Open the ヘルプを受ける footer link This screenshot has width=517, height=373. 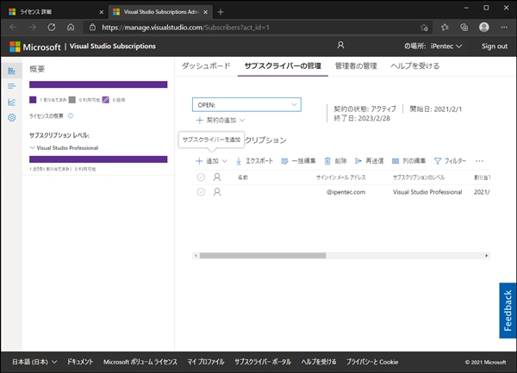[x=319, y=362]
